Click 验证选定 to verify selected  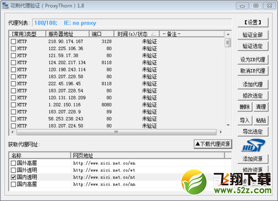pyautogui.click(x=253, y=46)
